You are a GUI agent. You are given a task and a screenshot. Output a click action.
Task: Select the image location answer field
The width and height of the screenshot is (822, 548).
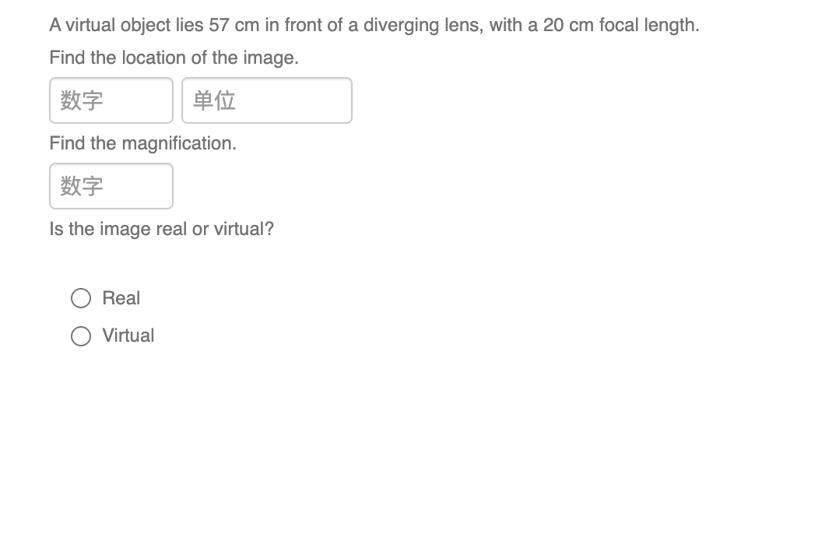[x=111, y=100]
